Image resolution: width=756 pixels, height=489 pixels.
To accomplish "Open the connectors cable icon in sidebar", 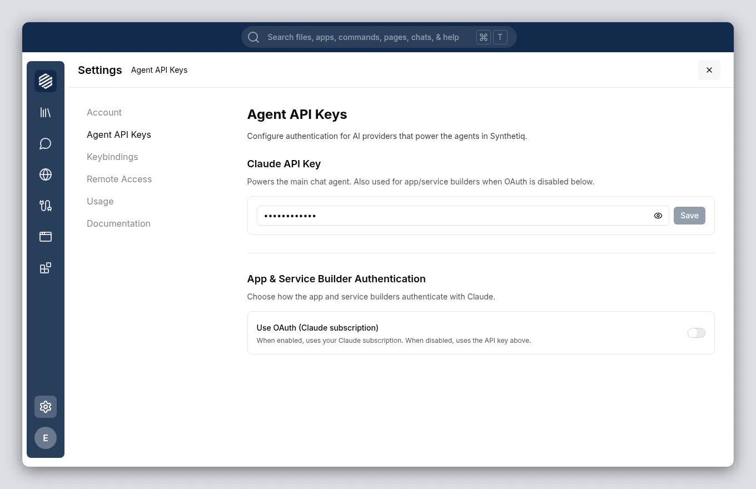I will pos(46,206).
